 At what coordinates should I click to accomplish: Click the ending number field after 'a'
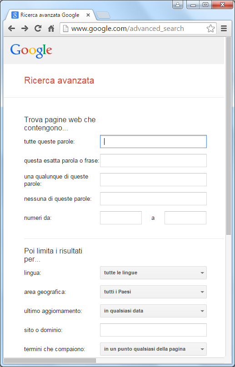[185, 218]
